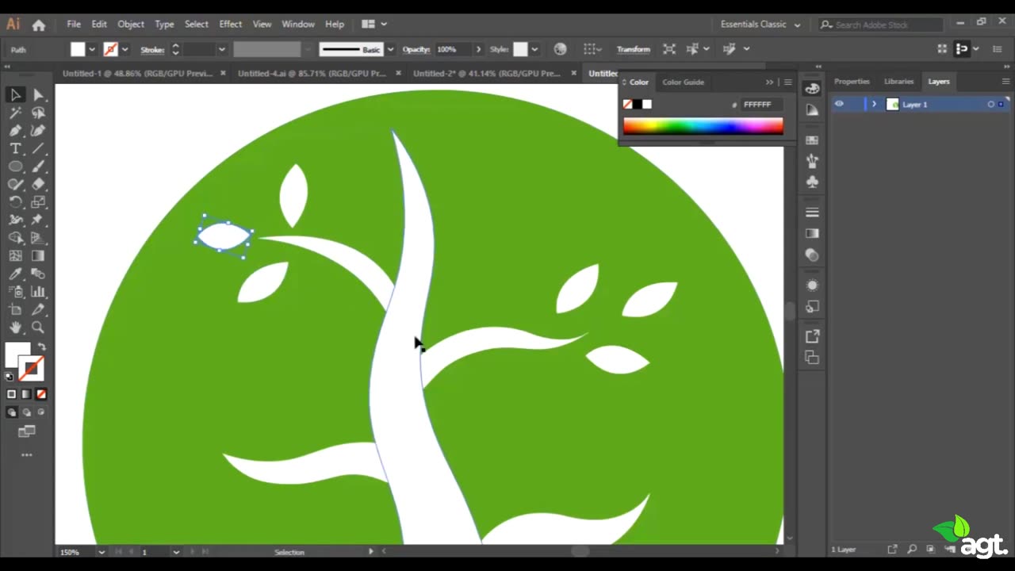Select the Paintbrush tool
The image size is (1015, 571).
pos(38,167)
